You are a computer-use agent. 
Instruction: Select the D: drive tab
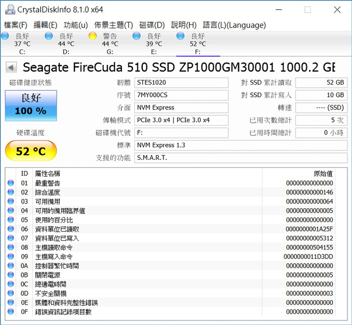click(x=66, y=44)
